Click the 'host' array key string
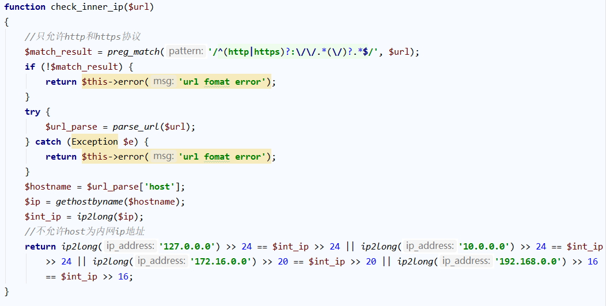606x306 pixels. tap(160, 187)
